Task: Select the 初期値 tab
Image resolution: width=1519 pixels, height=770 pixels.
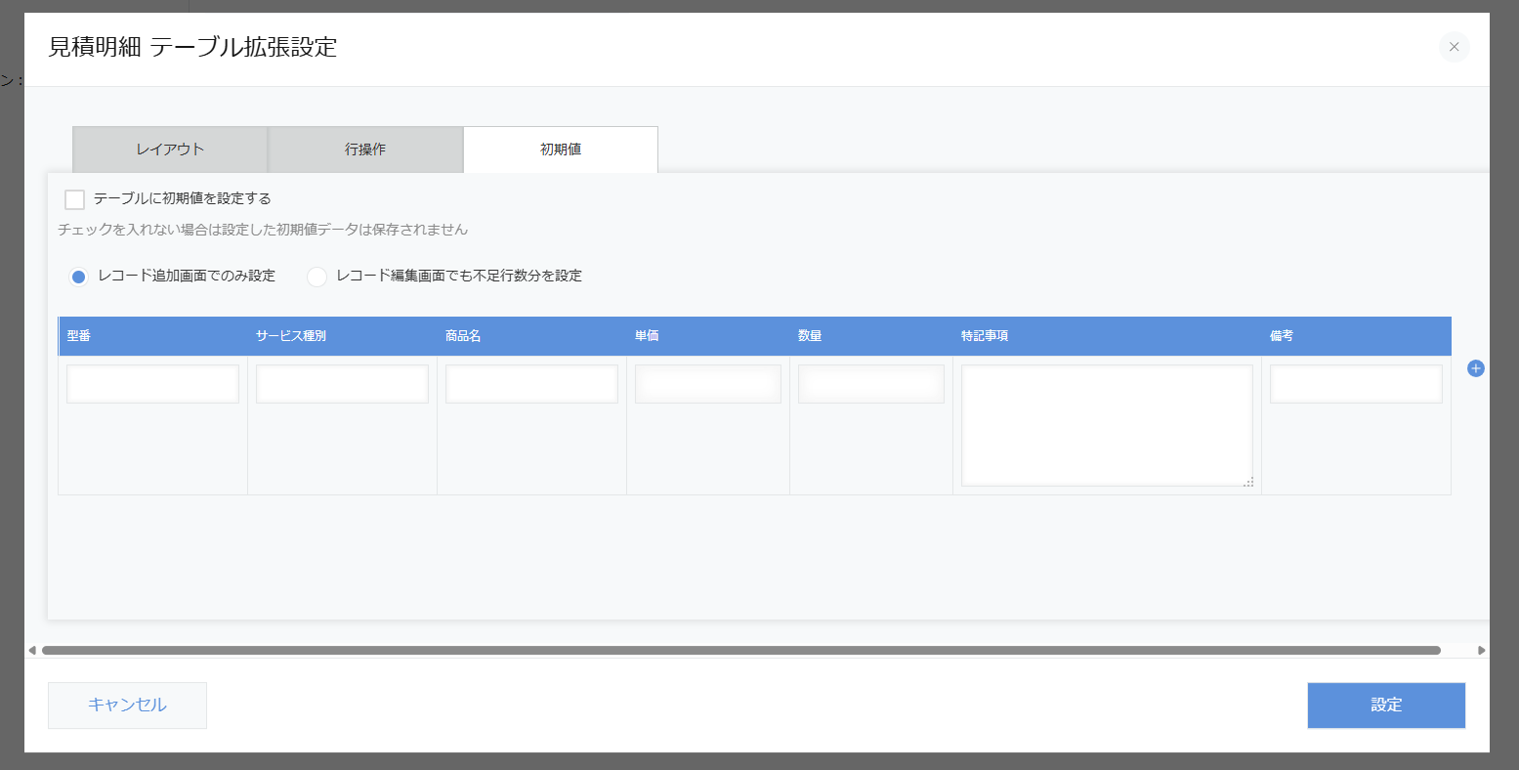Action: click(x=561, y=150)
